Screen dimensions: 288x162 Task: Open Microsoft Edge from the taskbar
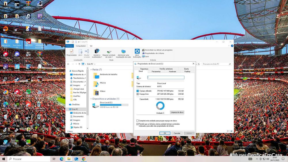[62, 159]
